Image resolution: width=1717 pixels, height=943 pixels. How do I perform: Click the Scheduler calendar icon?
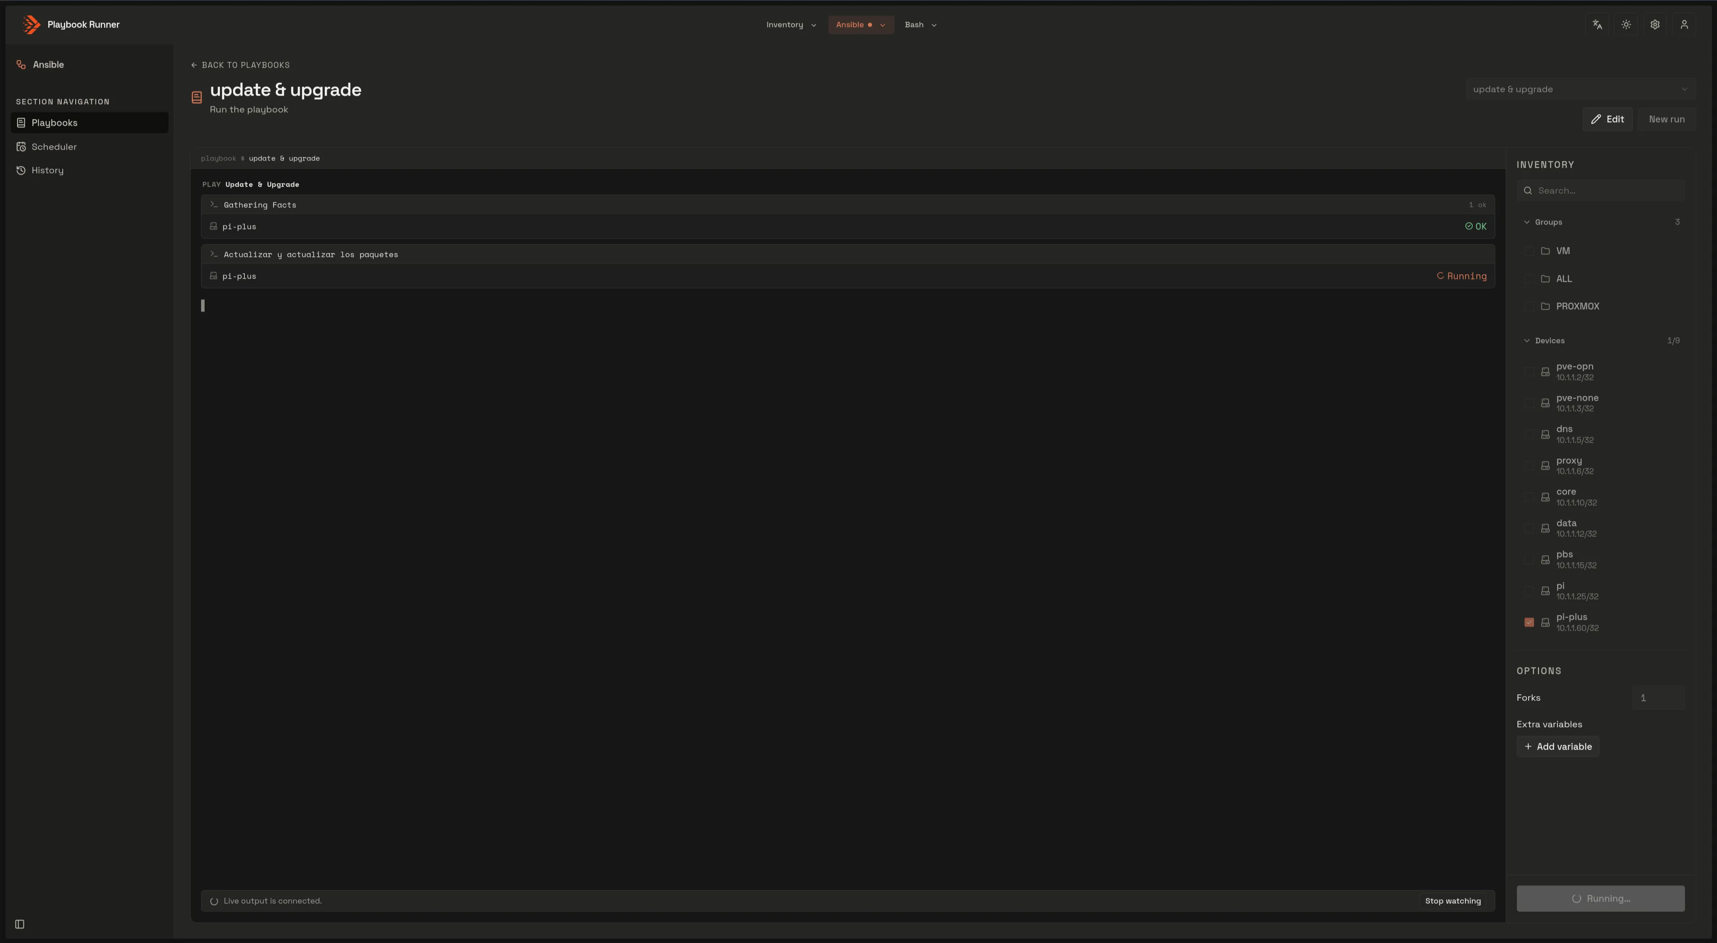(21, 146)
